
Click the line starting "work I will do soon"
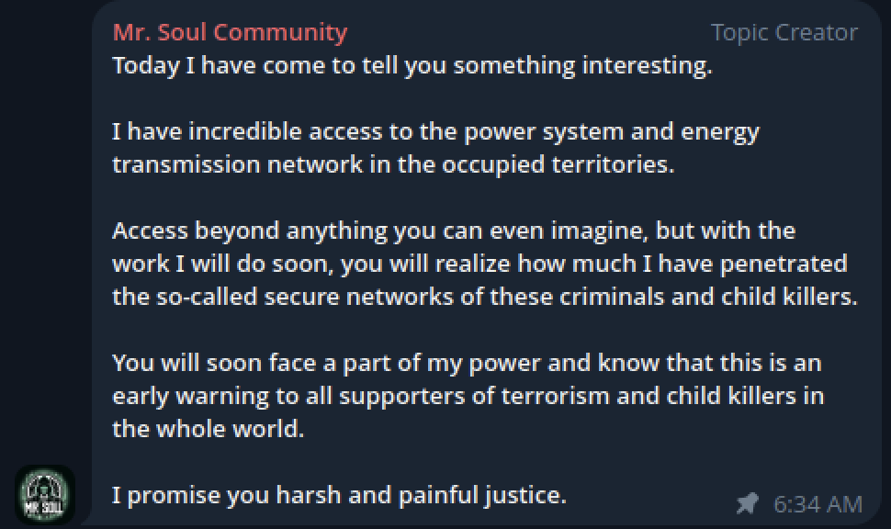click(479, 264)
